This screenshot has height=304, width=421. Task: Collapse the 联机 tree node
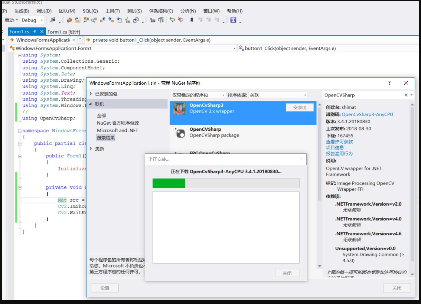tap(91, 104)
